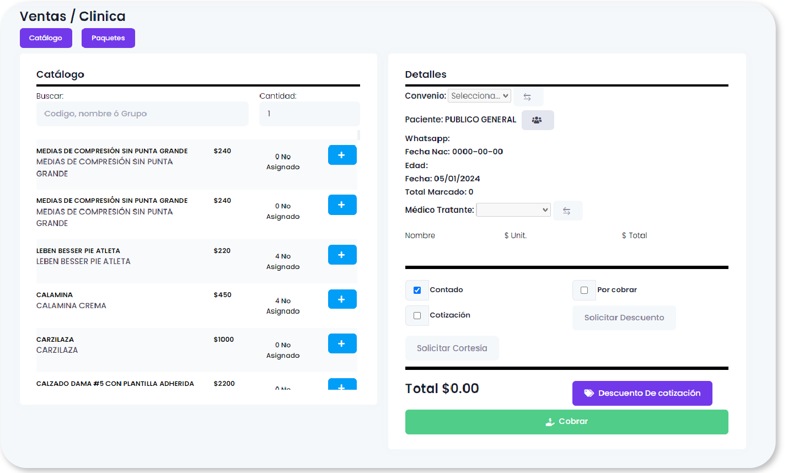Click swap icon next to Convenio
788x473 pixels.
(x=528, y=96)
